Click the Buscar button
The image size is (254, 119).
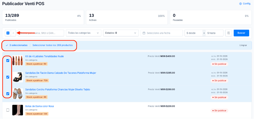(x=241, y=33)
